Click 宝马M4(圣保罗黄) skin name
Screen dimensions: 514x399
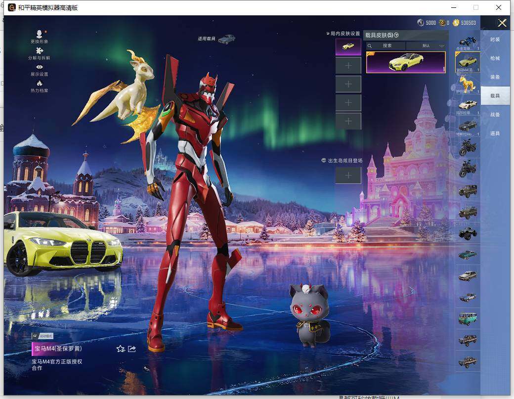58,349
